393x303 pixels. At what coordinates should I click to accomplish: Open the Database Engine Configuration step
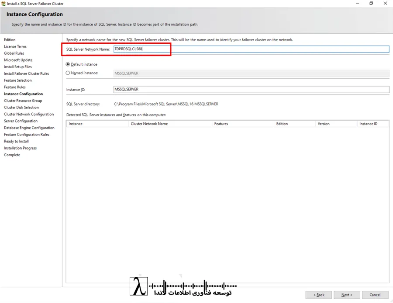click(29, 128)
